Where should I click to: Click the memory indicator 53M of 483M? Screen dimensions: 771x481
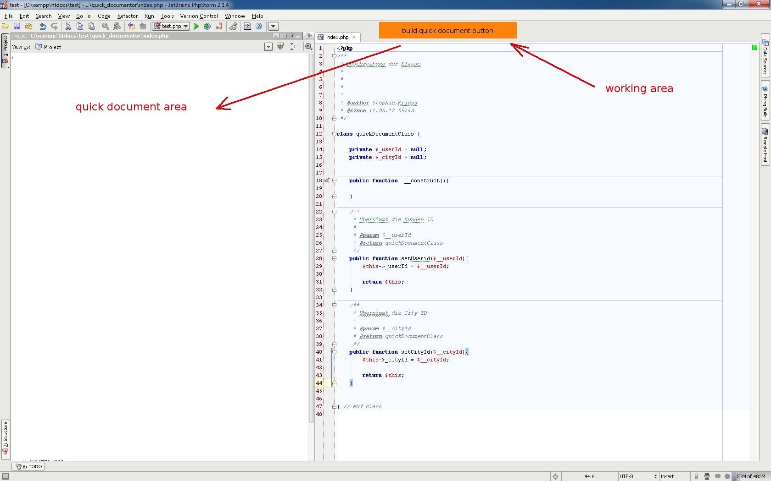pos(751,476)
